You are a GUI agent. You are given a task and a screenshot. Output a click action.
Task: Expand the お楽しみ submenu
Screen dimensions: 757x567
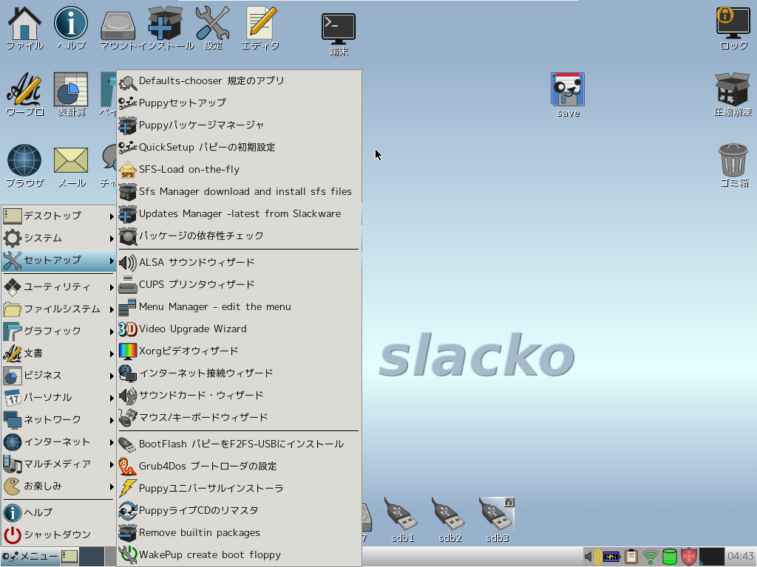pos(58,487)
